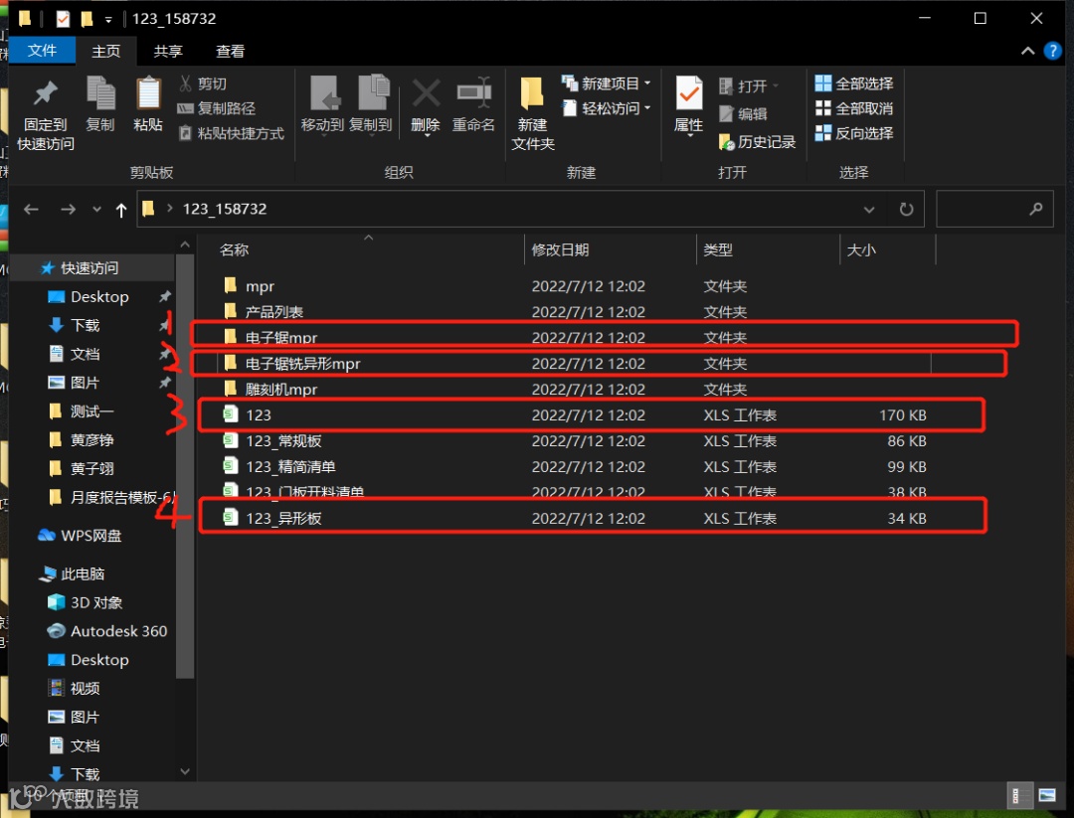Image resolution: width=1074 pixels, height=818 pixels.
Task: Go up one folder level
Action: pyautogui.click(x=121, y=210)
